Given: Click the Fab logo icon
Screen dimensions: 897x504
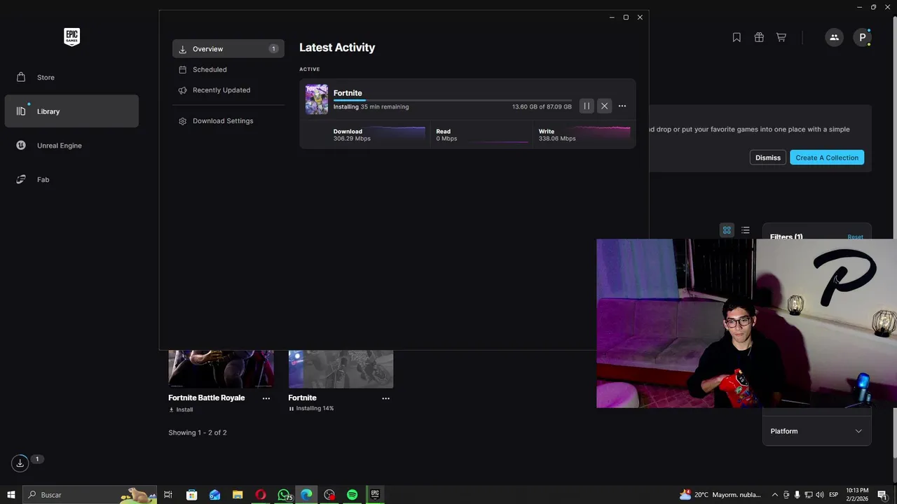Looking at the screenshot, I should click(21, 180).
